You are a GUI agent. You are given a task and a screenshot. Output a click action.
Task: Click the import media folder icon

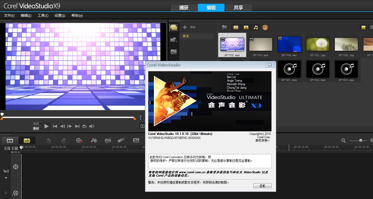[225, 28]
